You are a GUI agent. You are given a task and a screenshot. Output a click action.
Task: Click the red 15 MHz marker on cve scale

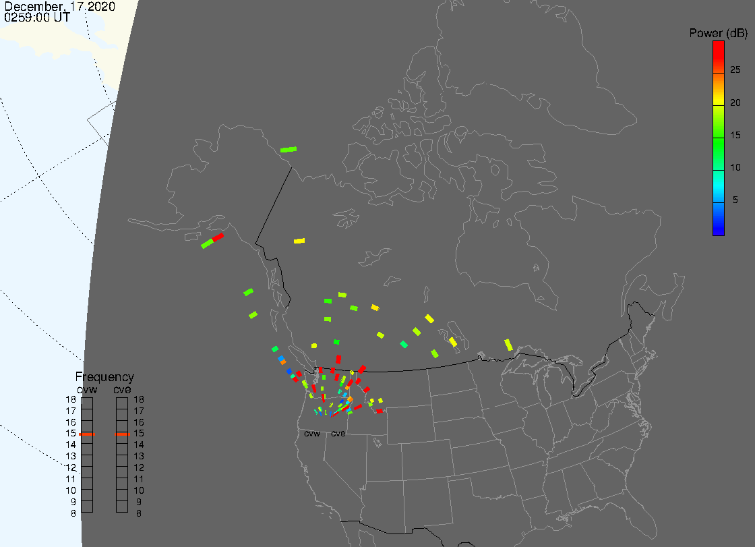[122, 434]
